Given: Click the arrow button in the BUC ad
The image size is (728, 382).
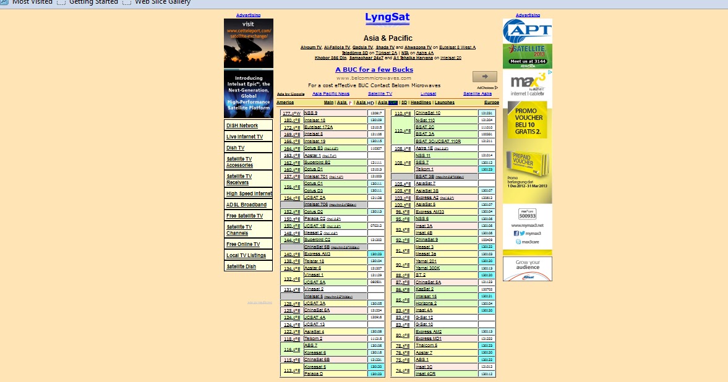Looking at the screenshot, I should coord(485,77).
